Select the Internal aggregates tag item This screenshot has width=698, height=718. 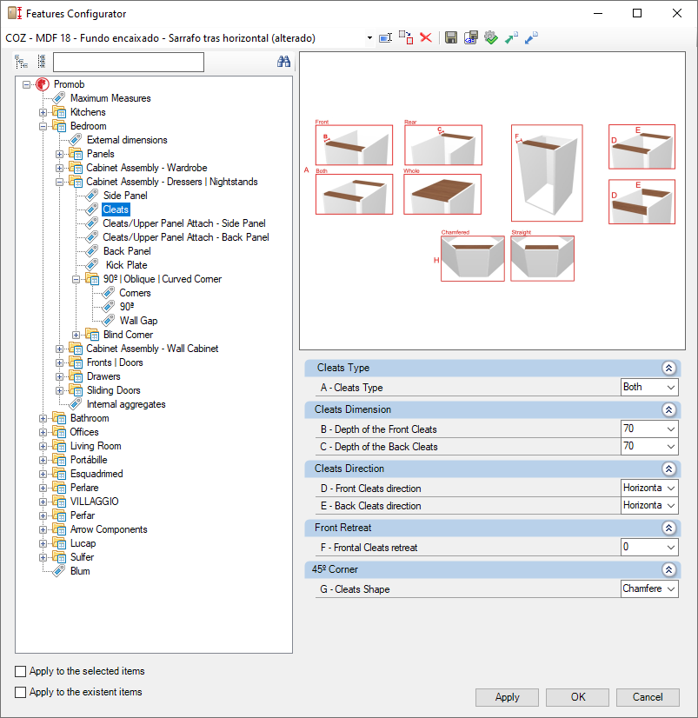126,404
